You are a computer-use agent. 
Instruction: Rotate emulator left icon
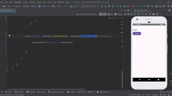point(135,14)
